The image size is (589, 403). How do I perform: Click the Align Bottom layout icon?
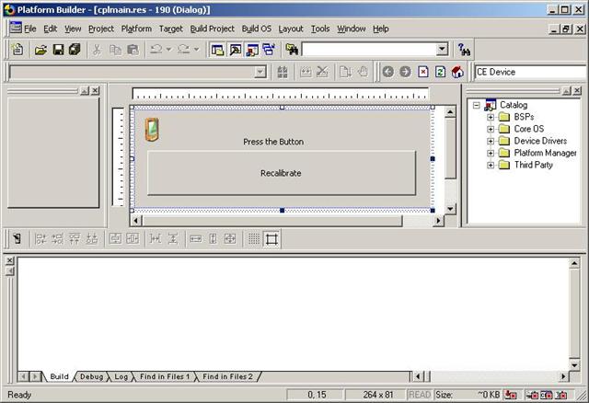[92, 238]
